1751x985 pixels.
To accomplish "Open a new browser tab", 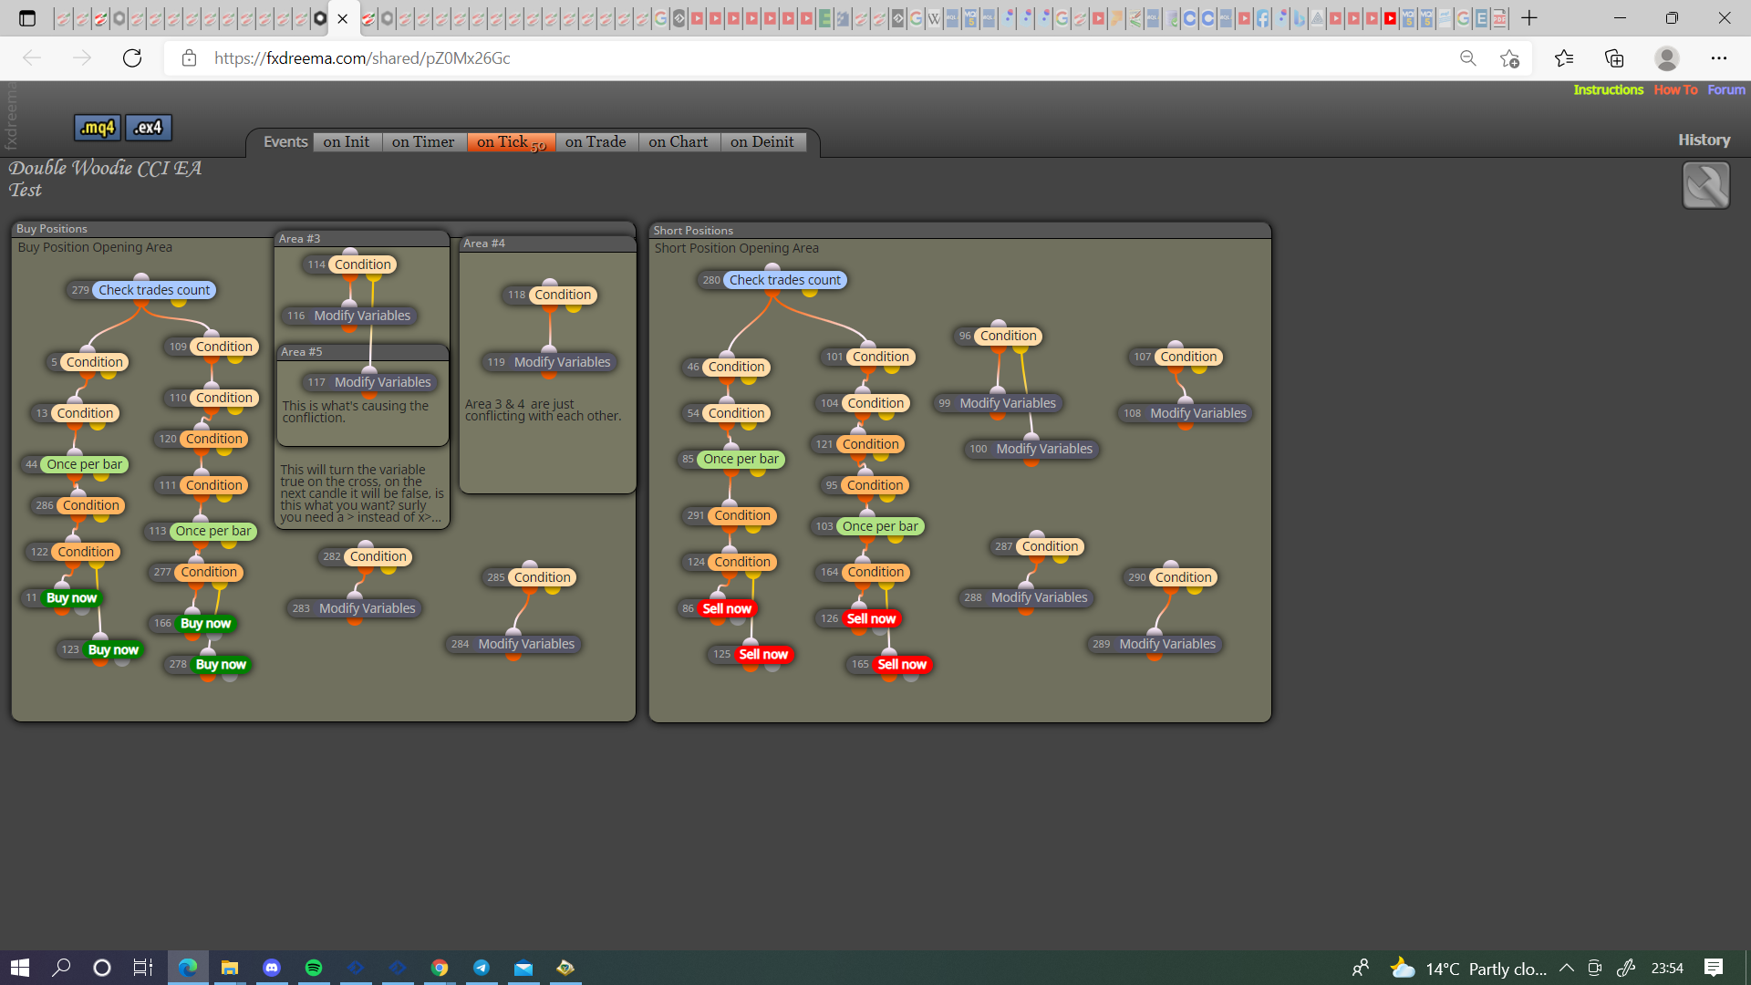I will point(1529,18).
